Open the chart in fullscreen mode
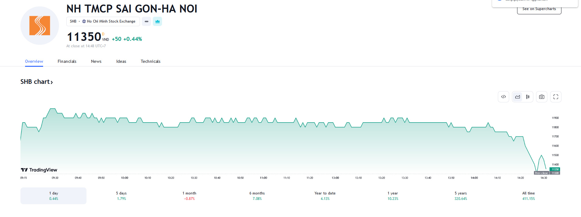 556,97
